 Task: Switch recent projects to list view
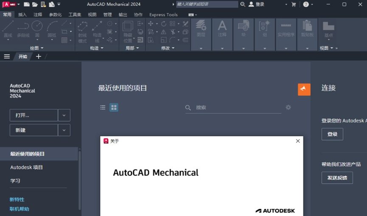pos(103,107)
